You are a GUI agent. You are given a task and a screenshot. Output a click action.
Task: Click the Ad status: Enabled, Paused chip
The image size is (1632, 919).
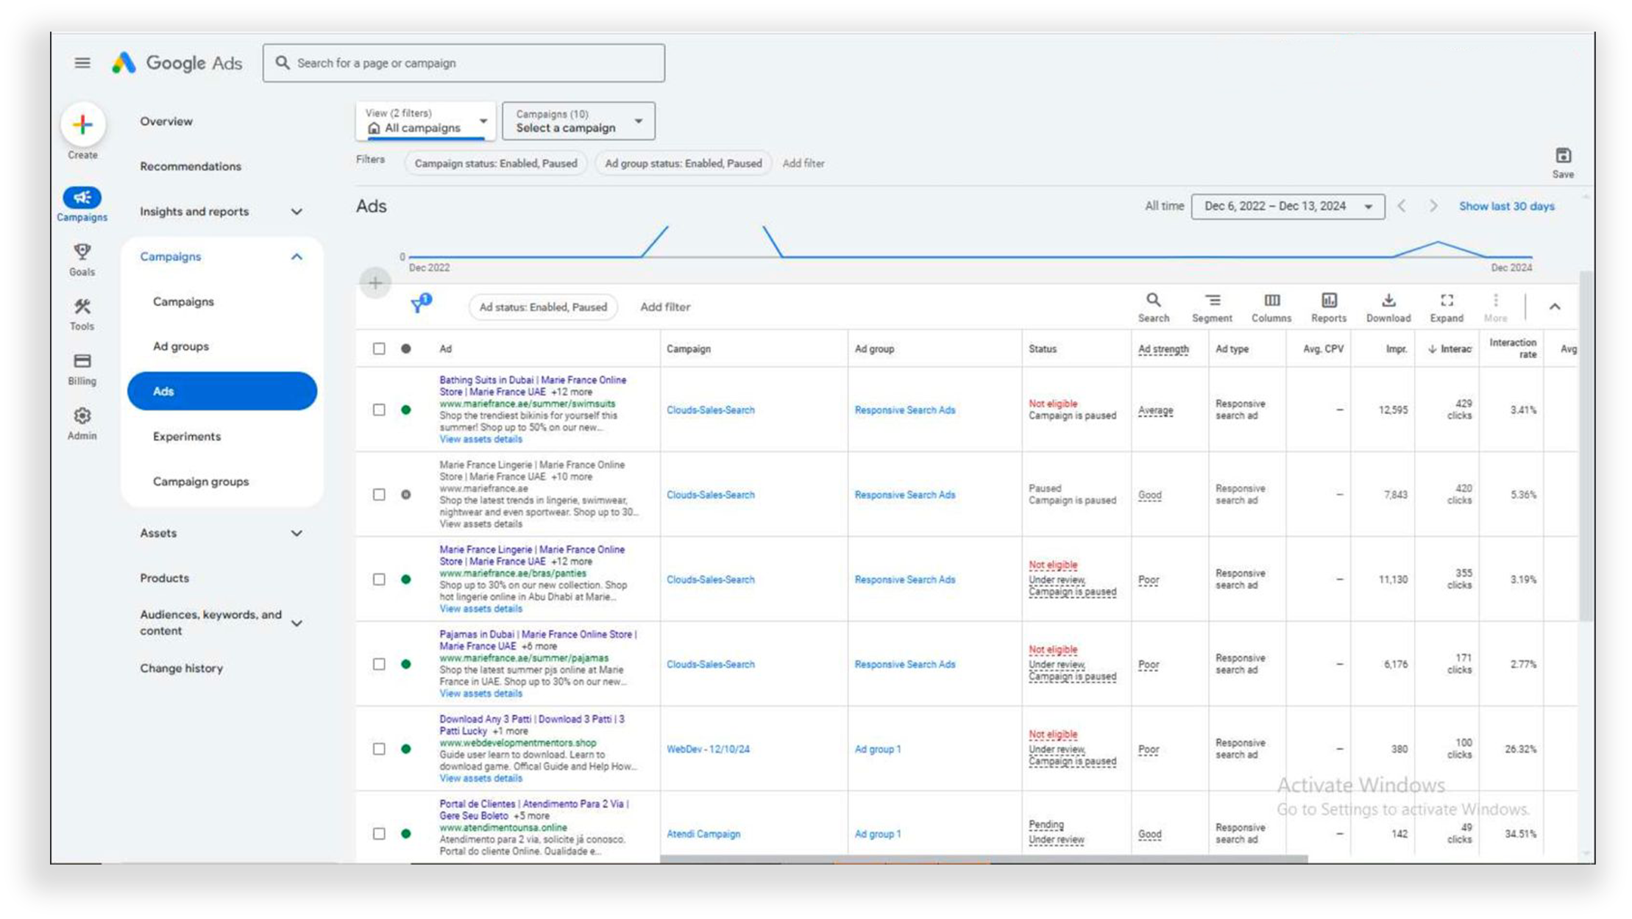coord(543,307)
